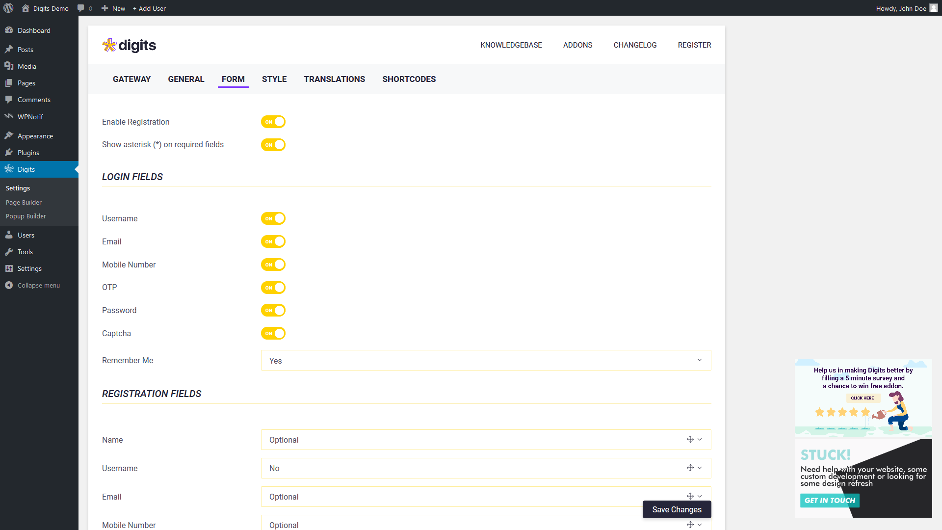The height and width of the screenshot is (530, 942).
Task: Switch to the STYLE tab
Action: pos(274,79)
